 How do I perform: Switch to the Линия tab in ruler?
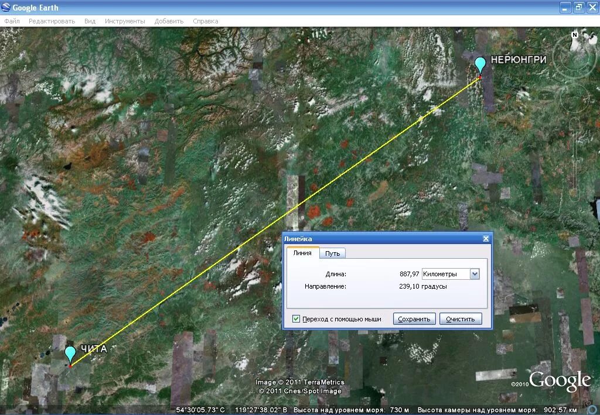tap(302, 253)
